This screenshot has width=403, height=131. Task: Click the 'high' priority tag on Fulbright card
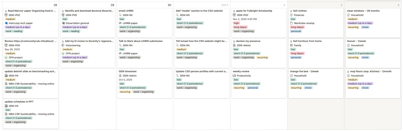point(237,23)
